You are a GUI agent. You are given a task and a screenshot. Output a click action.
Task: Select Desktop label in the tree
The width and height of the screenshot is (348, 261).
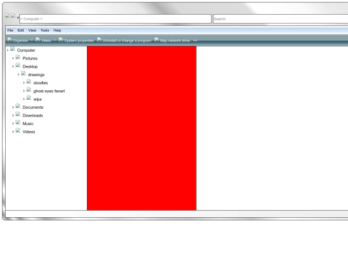(30, 66)
